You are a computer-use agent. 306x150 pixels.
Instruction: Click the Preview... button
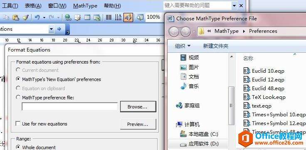click(138, 124)
